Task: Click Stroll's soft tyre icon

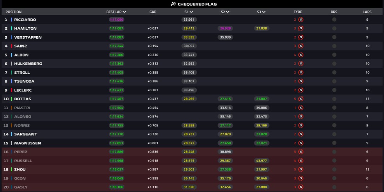Action: (x=301, y=73)
